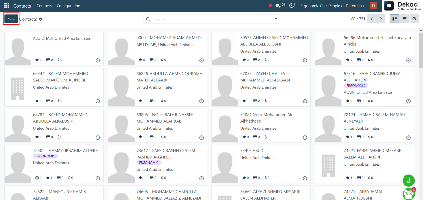Click the magnifier search icon

[x=148, y=19]
